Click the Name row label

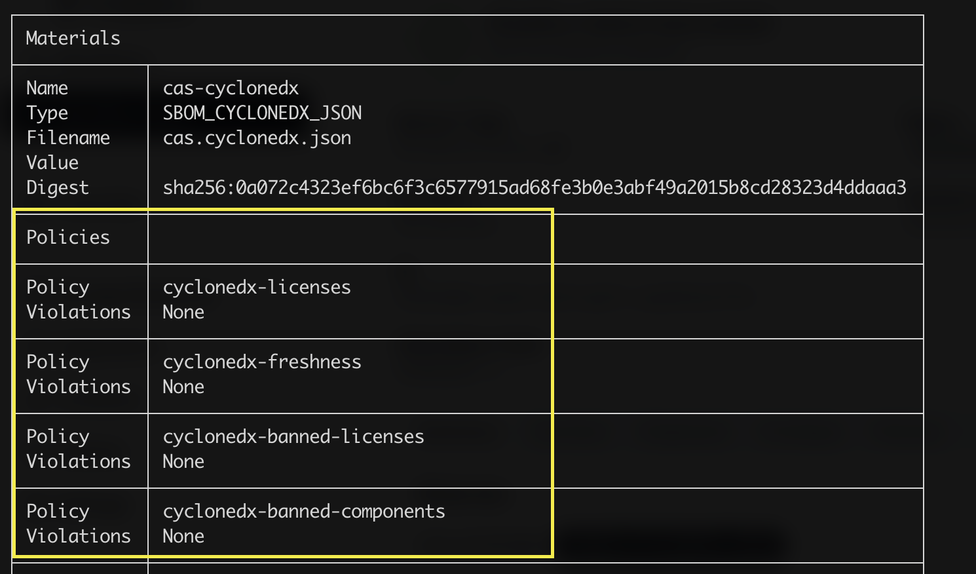pos(47,88)
